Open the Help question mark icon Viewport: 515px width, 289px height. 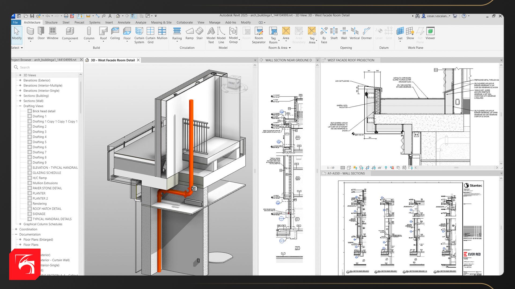(464, 16)
